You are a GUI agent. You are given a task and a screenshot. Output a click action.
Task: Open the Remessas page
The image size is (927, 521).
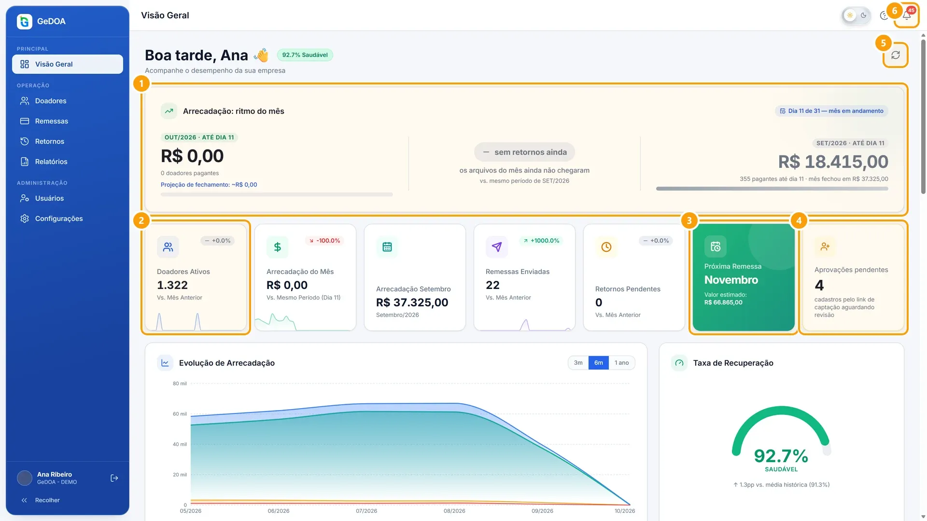pyautogui.click(x=68, y=121)
